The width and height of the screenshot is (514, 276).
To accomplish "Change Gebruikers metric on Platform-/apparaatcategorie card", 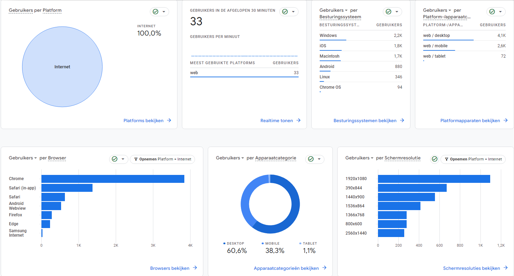I will click(437, 10).
